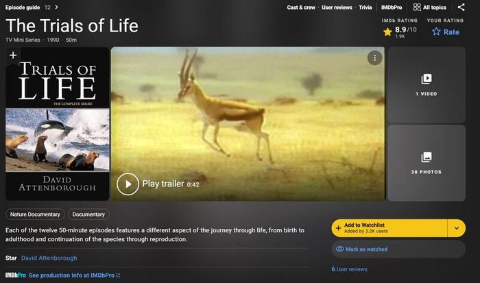Open Episode guide chevron
The height and width of the screenshot is (283, 480).
point(56,7)
